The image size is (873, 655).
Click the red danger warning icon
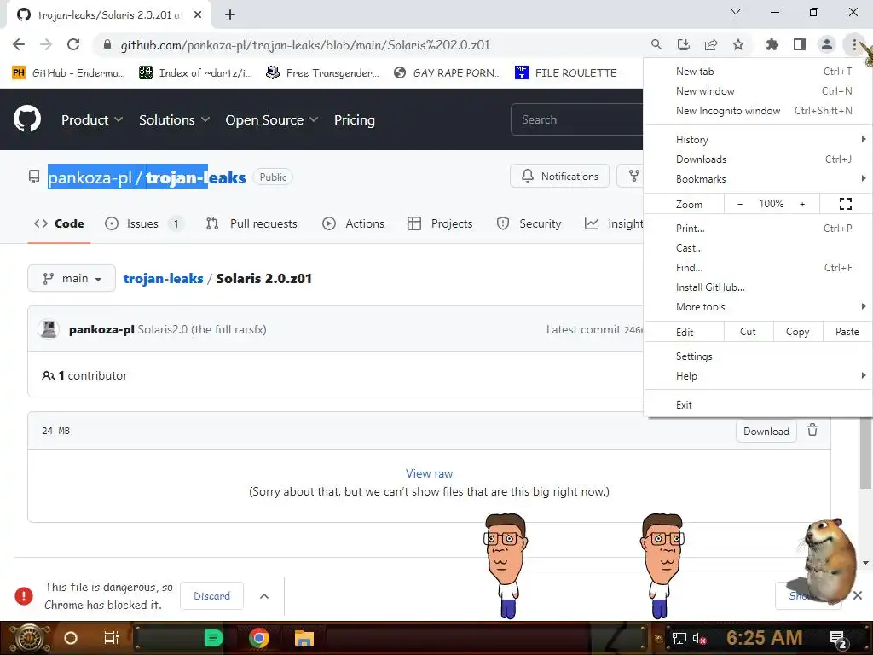point(23,596)
